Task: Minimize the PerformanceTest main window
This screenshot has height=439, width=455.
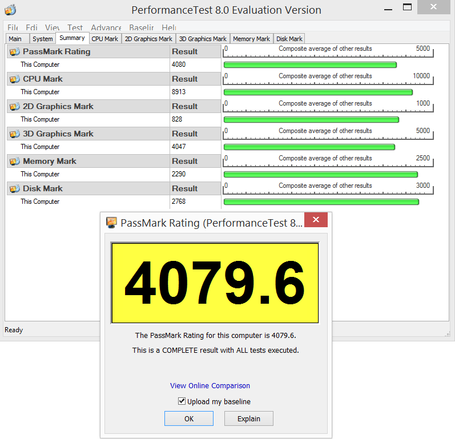Action: pos(388,10)
